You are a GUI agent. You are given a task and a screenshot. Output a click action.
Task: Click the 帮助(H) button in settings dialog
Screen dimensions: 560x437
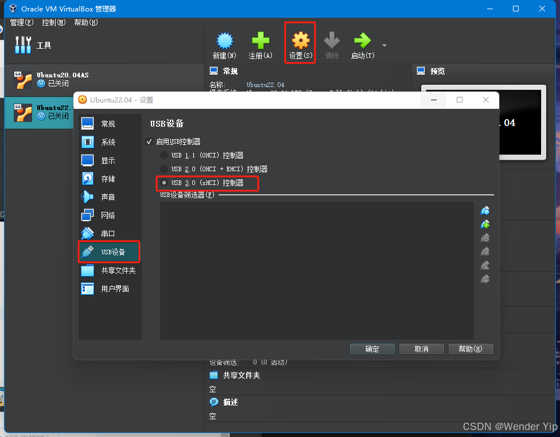point(470,349)
